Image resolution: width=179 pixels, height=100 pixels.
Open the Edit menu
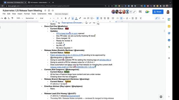click(9, 14)
